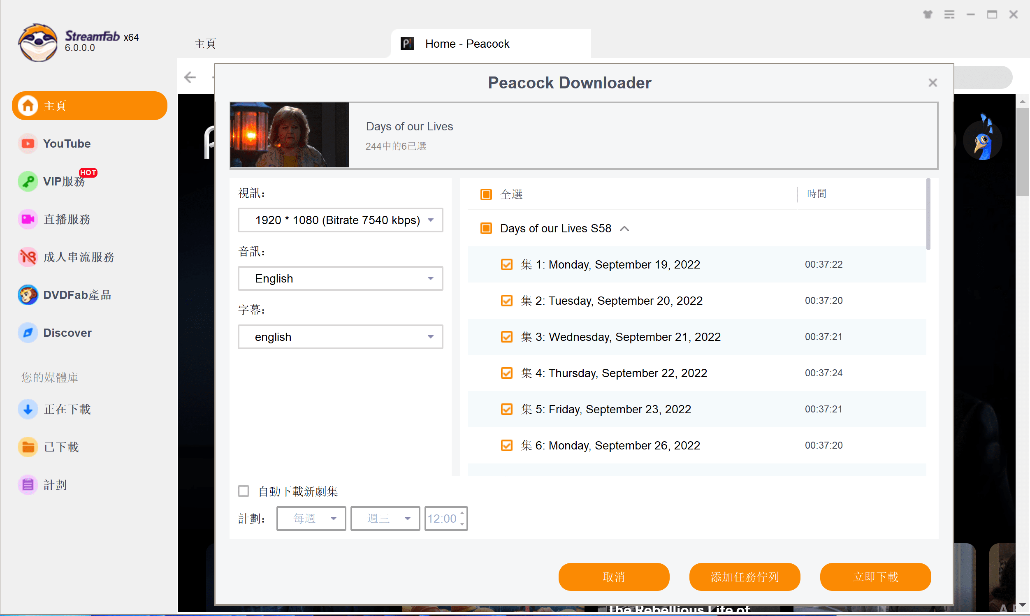Click the StreamFab sloth logo
The height and width of the screenshot is (616, 1030).
click(38, 42)
